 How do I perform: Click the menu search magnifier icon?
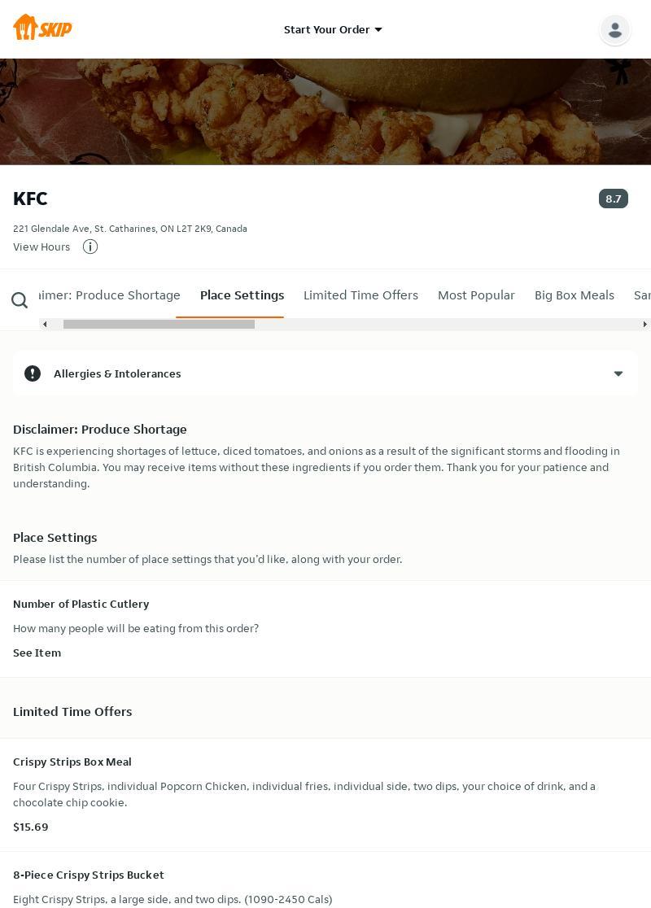20,301
